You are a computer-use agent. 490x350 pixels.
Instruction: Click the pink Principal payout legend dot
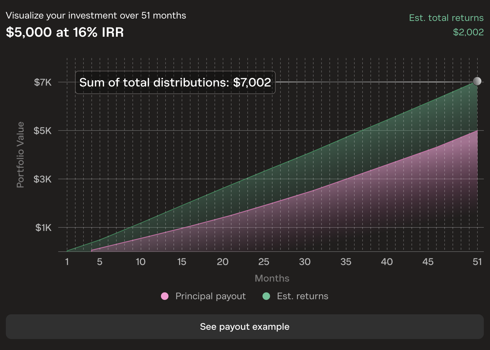tap(165, 296)
